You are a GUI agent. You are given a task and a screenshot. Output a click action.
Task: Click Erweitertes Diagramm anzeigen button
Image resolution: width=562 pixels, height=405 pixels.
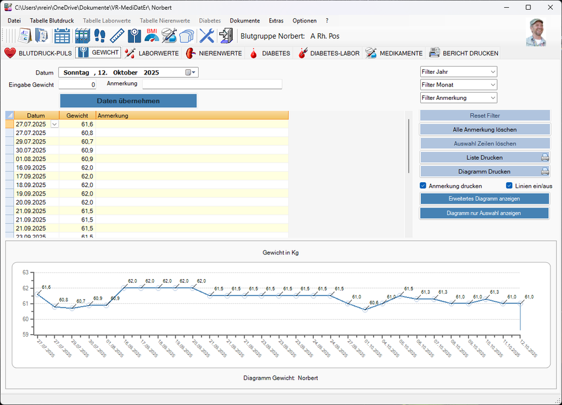(x=484, y=199)
